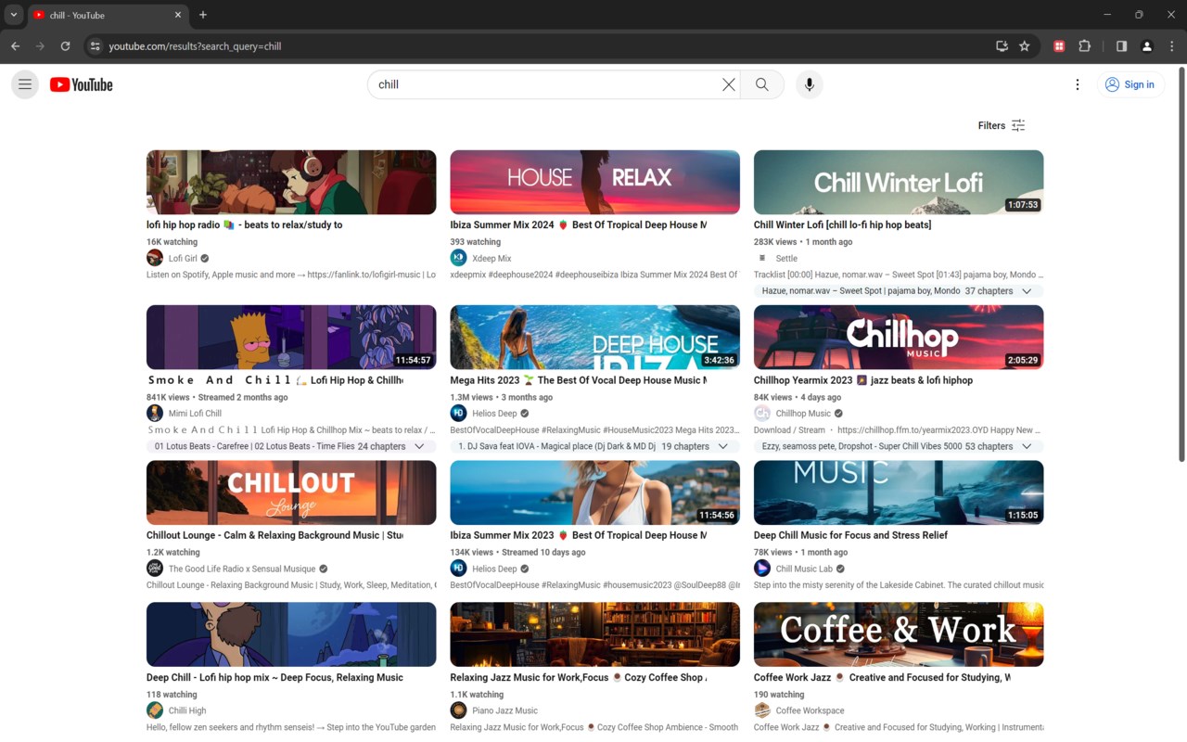
Task: Bookmark this page with star icon
Action: click(x=1025, y=46)
